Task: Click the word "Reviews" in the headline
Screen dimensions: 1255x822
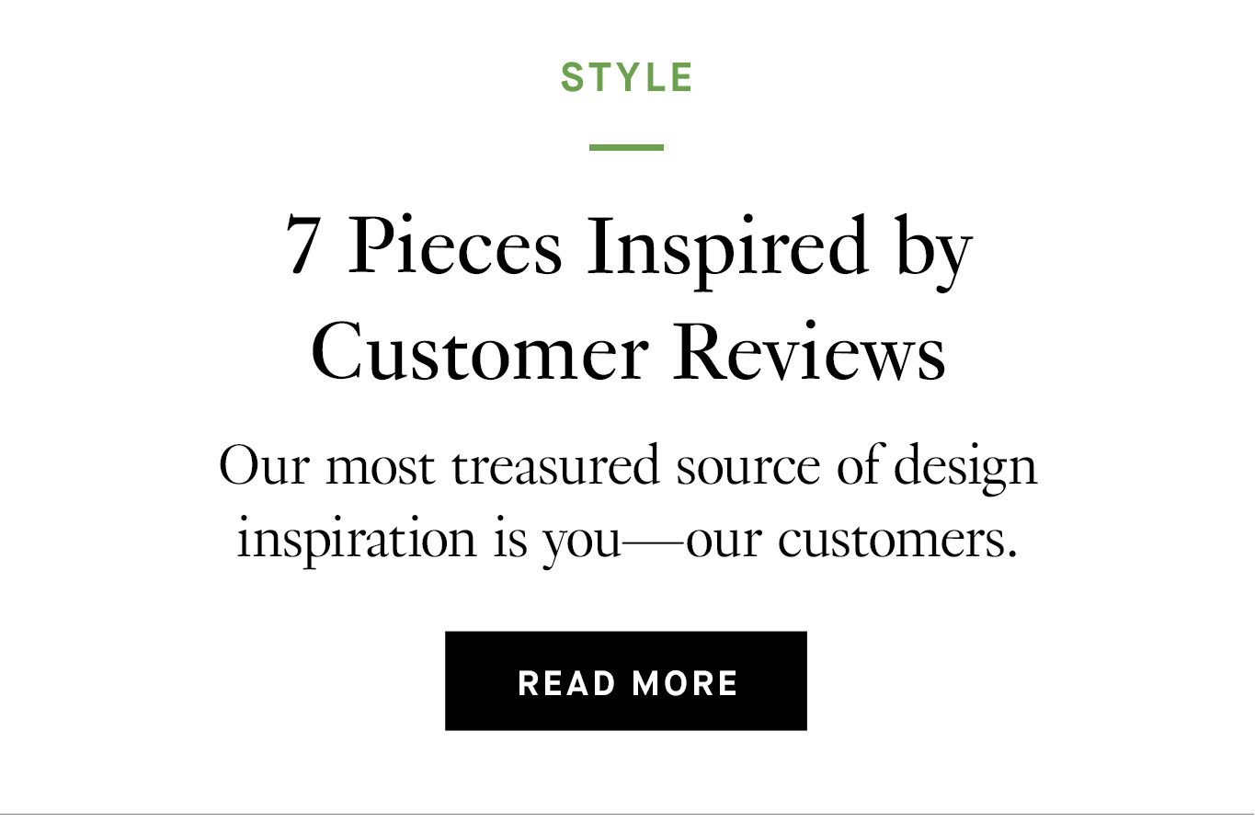Action: [x=809, y=353]
